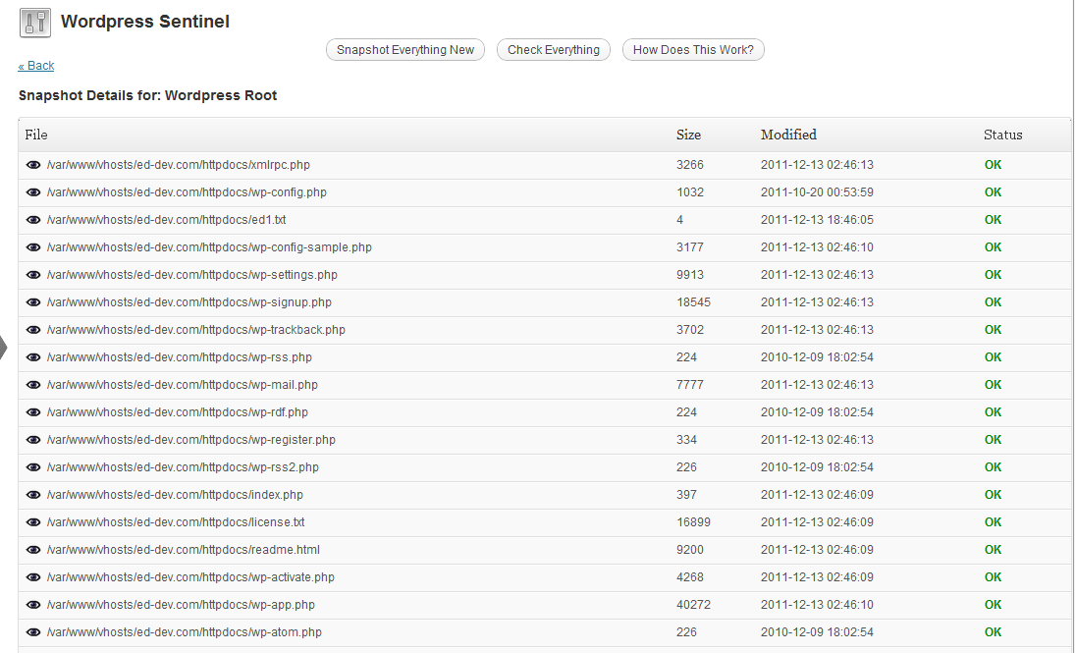This screenshot has height=653, width=1075.
Task: Click the wp-atom.php file path
Action: point(185,631)
